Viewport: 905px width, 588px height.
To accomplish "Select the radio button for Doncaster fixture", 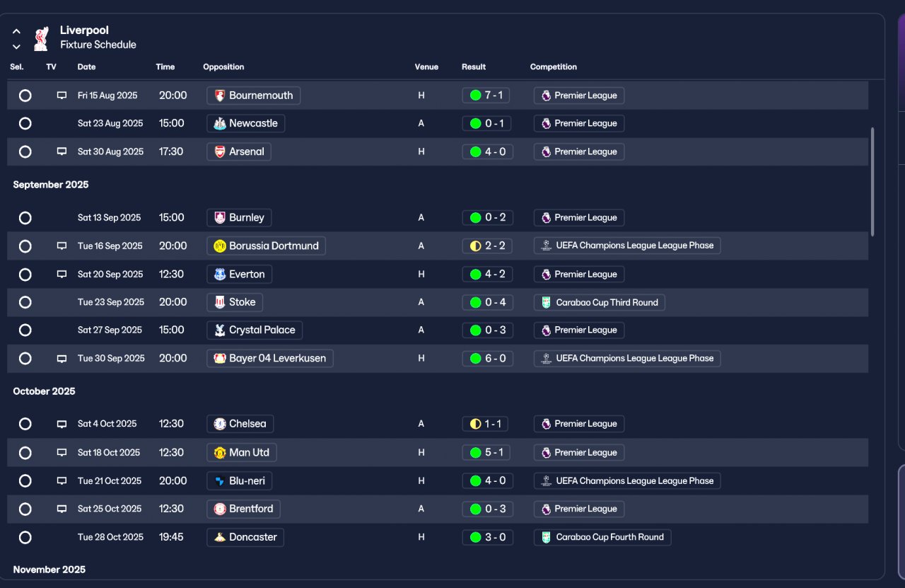I will (x=25, y=537).
